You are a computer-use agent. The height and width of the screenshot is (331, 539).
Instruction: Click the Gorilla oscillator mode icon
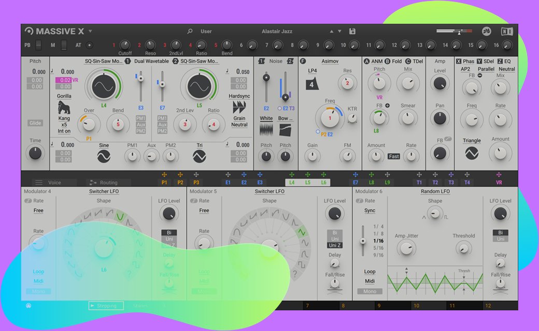tap(64, 108)
